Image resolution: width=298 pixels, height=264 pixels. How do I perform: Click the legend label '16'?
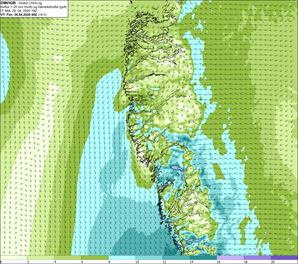click(x=218, y=262)
